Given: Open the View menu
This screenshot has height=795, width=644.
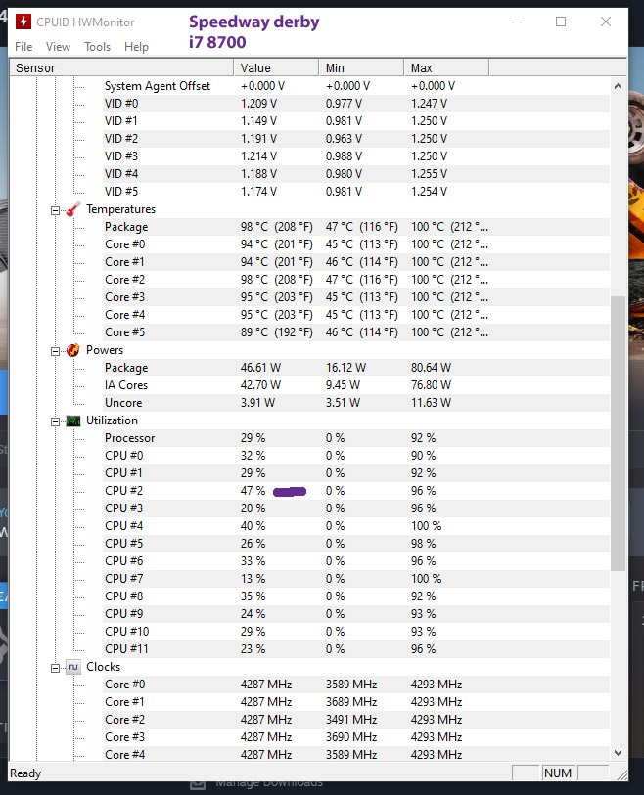Looking at the screenshot, I should (x=58, y=47).
